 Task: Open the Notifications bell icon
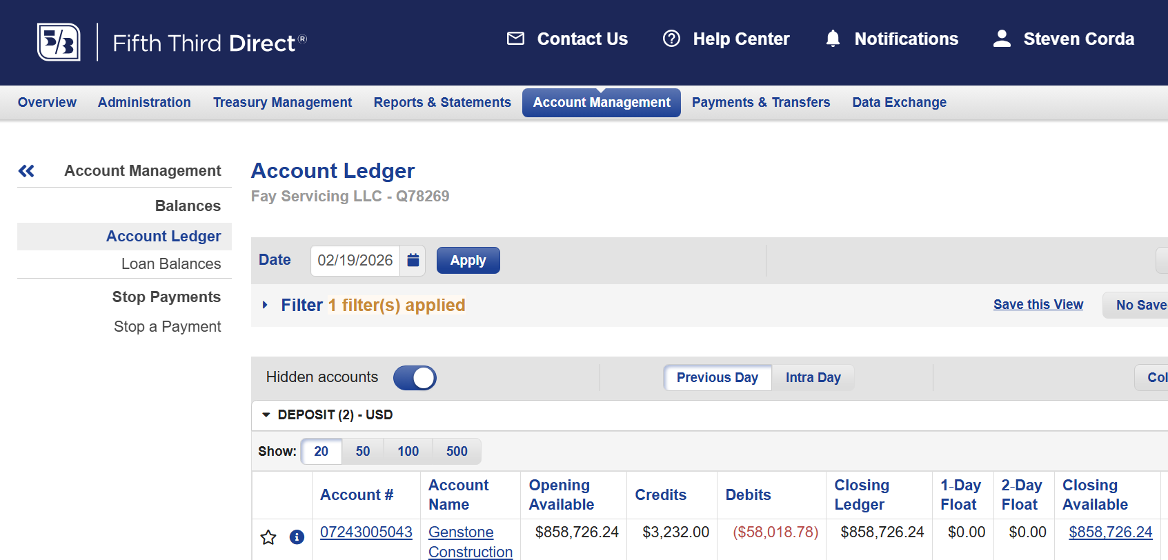click(833, 39)
